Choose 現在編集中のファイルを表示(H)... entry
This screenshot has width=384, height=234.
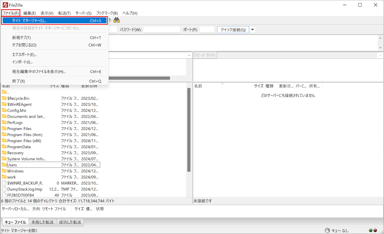pyautogui.click(x=54, y=71)
